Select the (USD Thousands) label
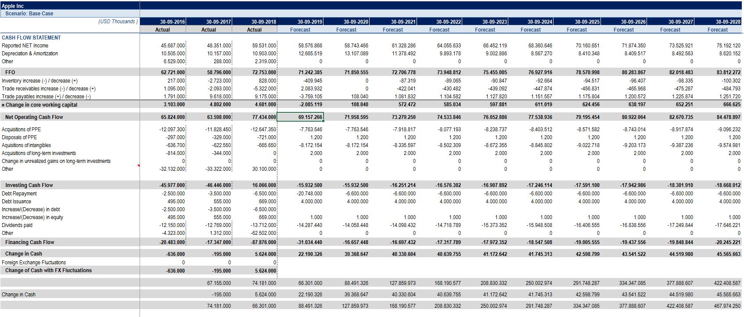This screenshot has height=317, width=744. coord(118,22)
